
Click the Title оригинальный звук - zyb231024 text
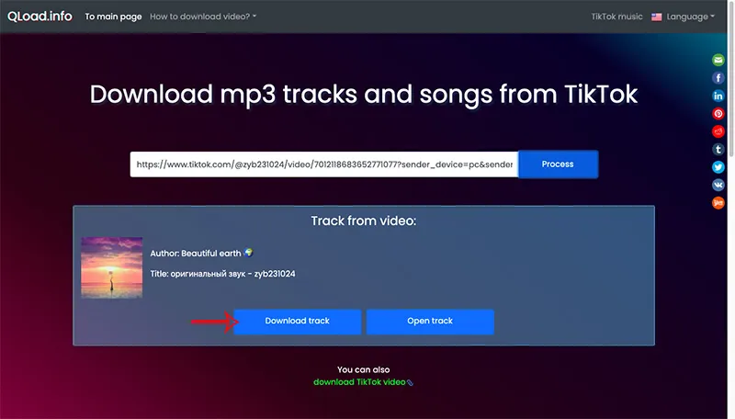tap(222, 274)
